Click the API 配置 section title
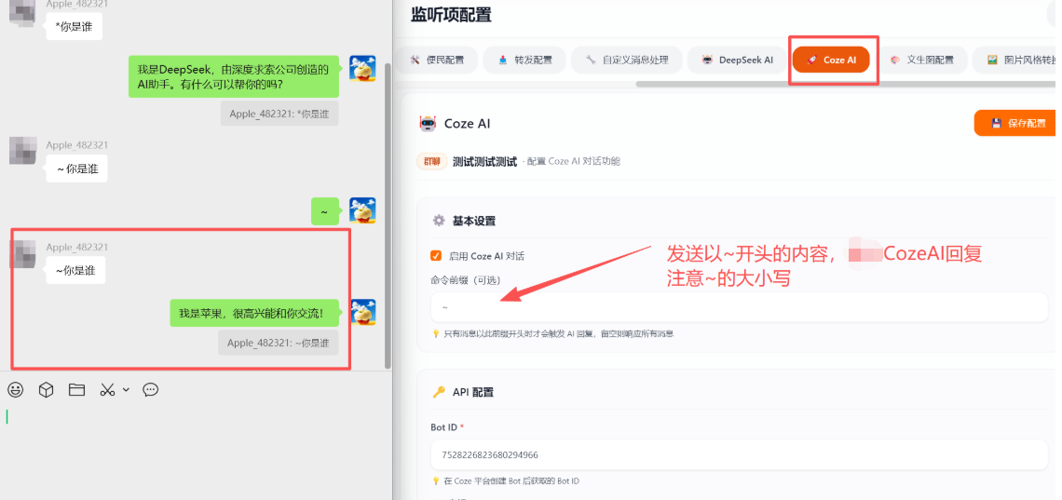The width and height of the screenshot is (1062, 500). point(473,392)
